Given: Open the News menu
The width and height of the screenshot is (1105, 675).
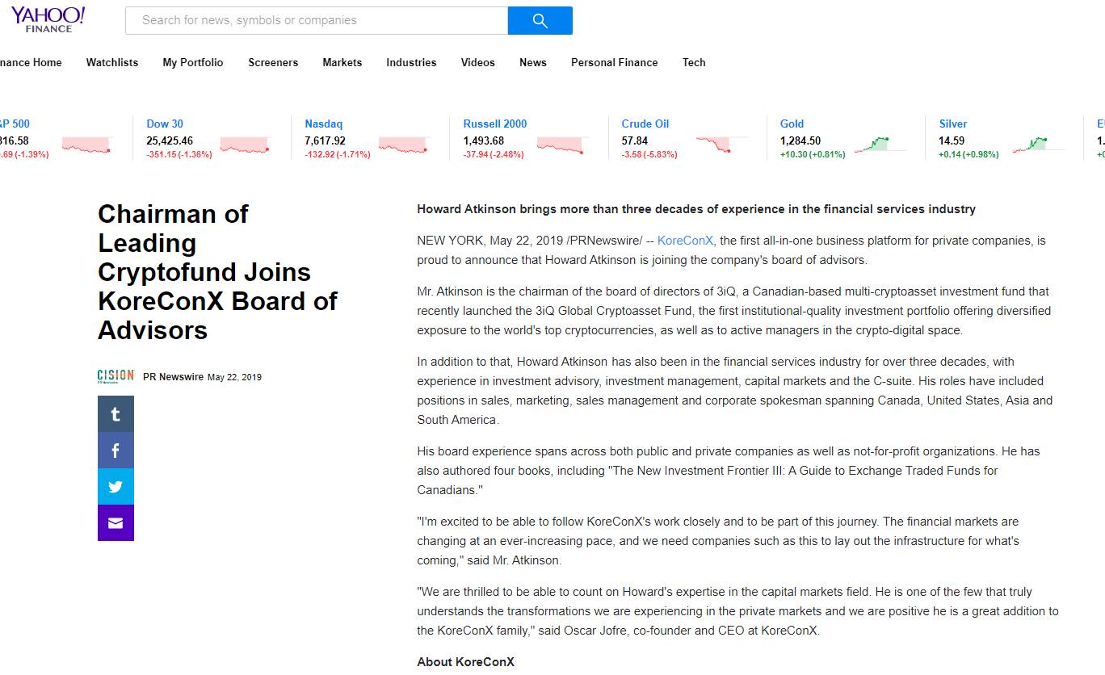Looking at the screenshot, I should tap(533, 62).
